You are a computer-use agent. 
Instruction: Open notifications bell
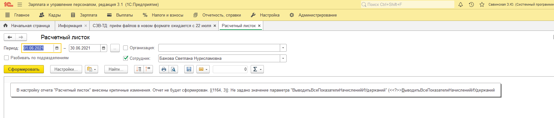point(461,5)
